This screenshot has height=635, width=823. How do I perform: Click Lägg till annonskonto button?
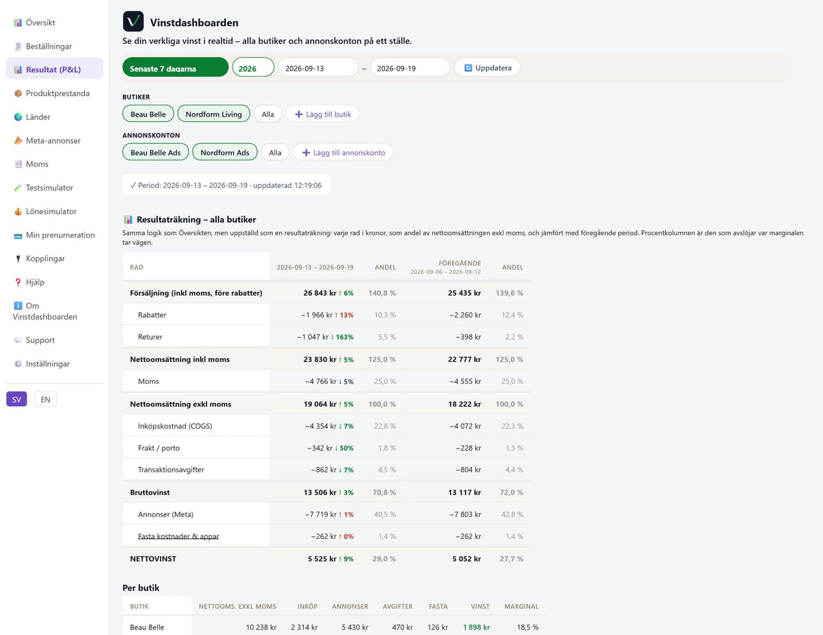[344, 152]
